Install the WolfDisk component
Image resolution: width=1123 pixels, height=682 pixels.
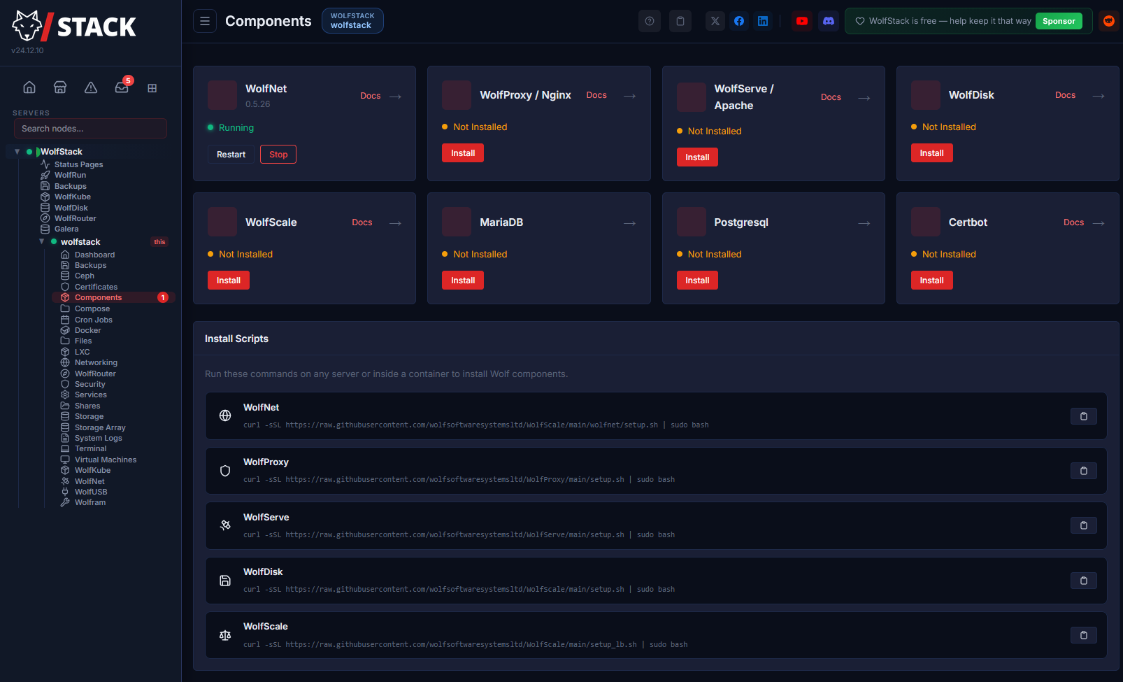point(931,153)
